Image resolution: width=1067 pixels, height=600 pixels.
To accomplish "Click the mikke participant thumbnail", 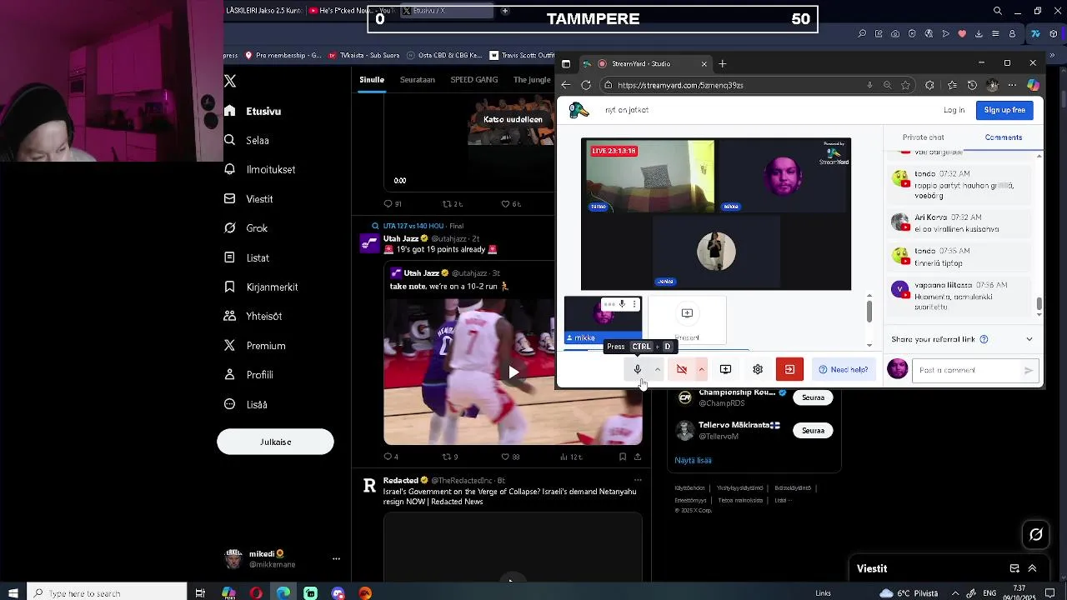I will pyautogui.click(x=603, y=321).
